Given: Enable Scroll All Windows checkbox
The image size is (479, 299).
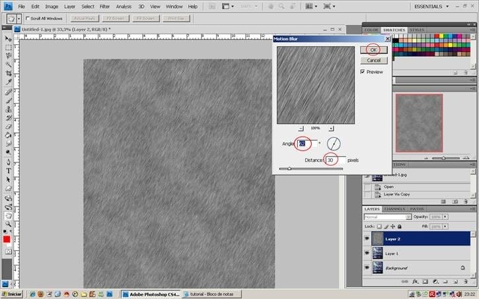Looking at the screenshot, I should (28, 18).
